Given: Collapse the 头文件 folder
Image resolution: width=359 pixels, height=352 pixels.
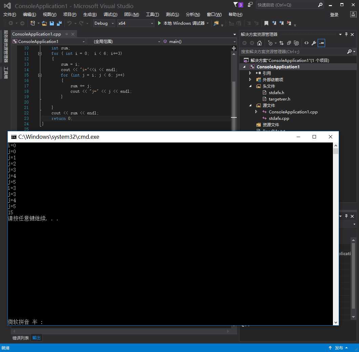Looking at the screenshot, I should point(250,86).
